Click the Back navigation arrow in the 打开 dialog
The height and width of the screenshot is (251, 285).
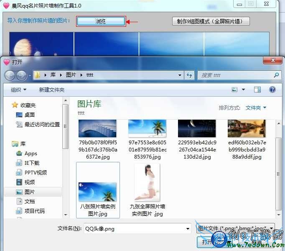pyautogui.click(x=10, y=75)
